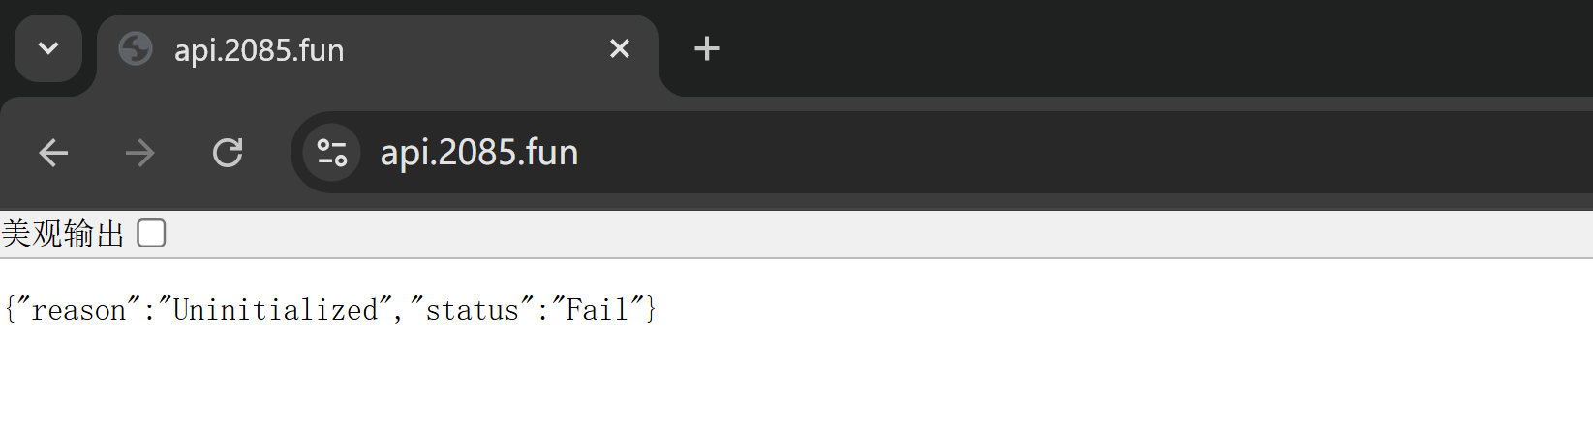View site information icon in address bar
This screenshot has height=436, width=1593.
click(x=332, y=153)
